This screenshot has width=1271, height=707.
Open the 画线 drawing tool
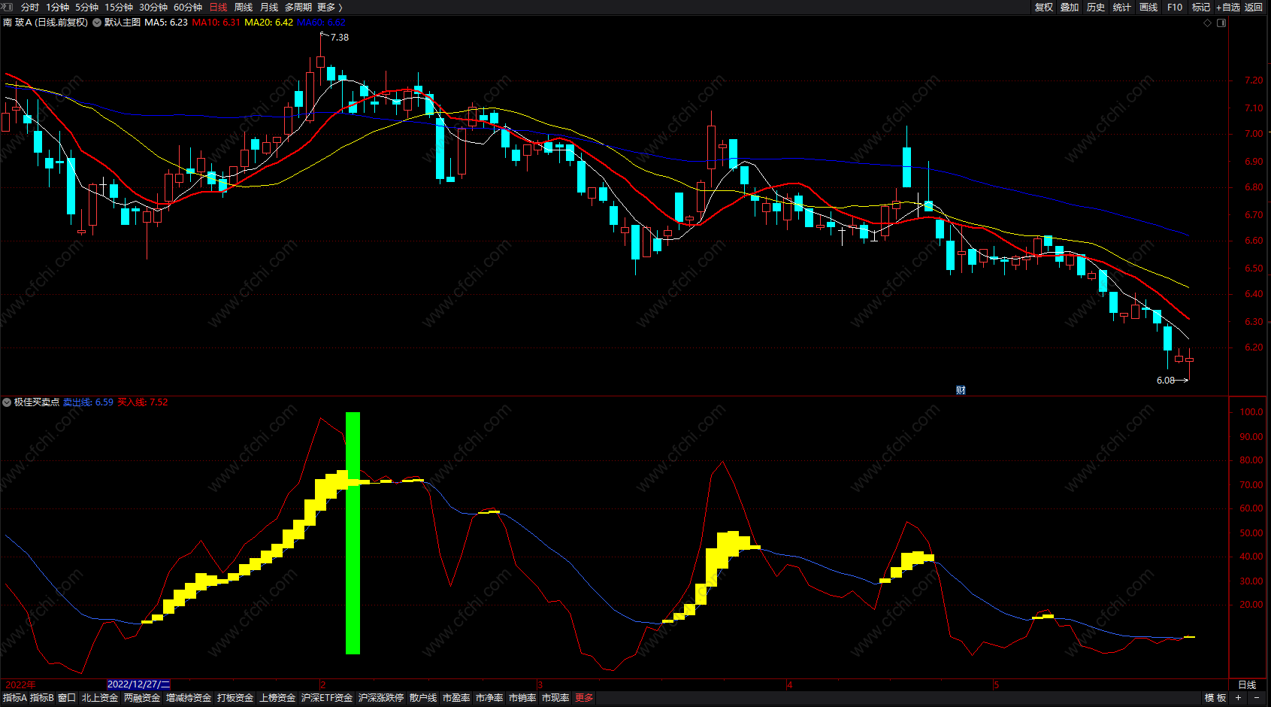tap(1148, 7)
